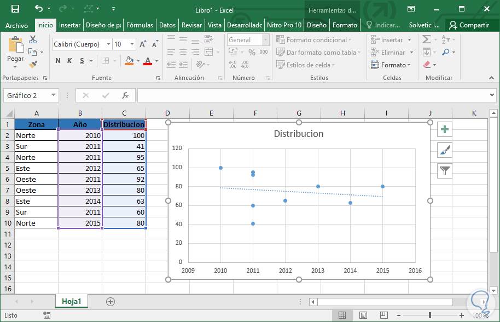The height and width of the screenshot is (322, 500).
Task: Switch to the Insertar ribbon tab
Action: coord(70,25)
